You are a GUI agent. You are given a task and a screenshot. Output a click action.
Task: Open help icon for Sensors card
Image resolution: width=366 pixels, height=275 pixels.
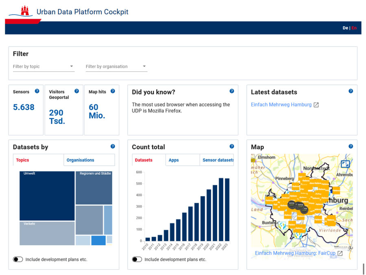[x=37, y=91]
